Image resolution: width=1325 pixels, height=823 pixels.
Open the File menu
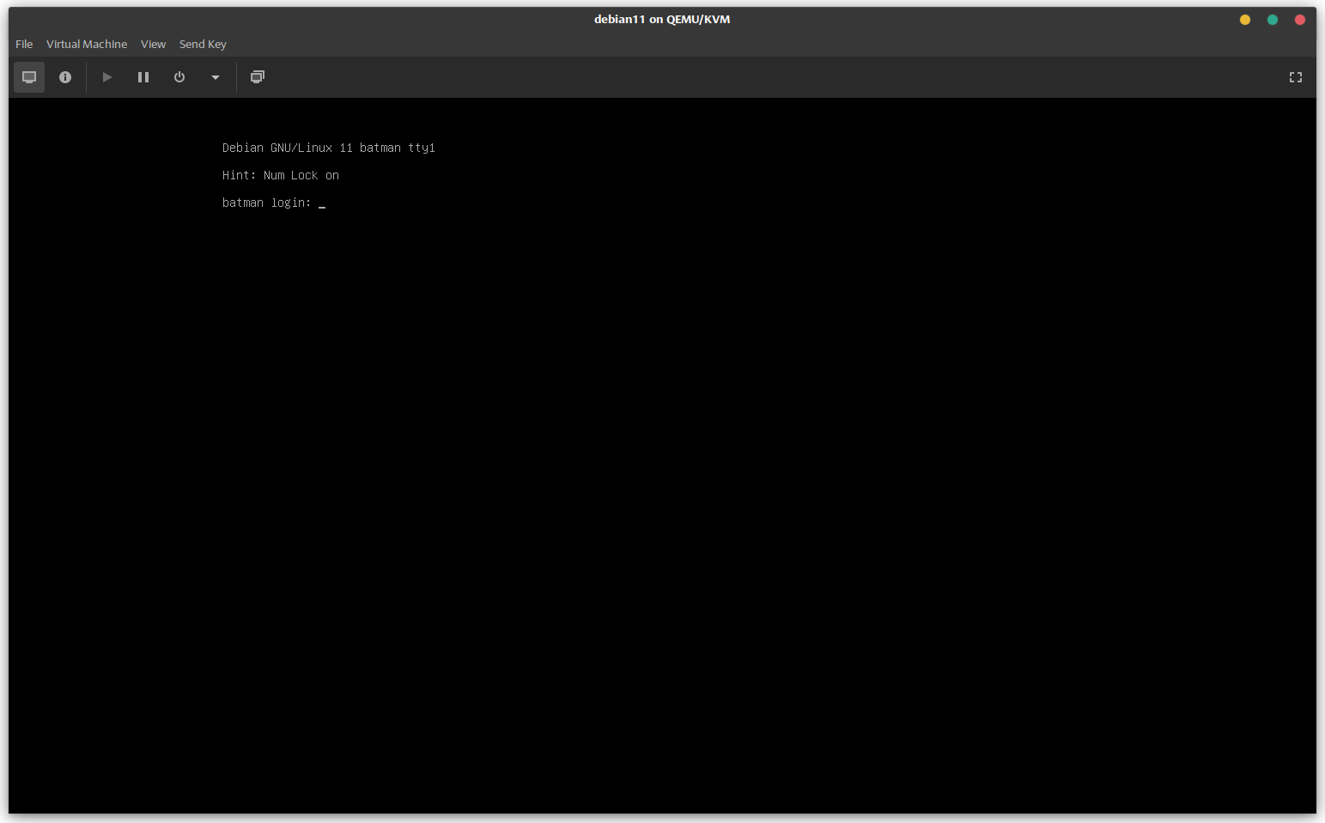tap(24, 44)
